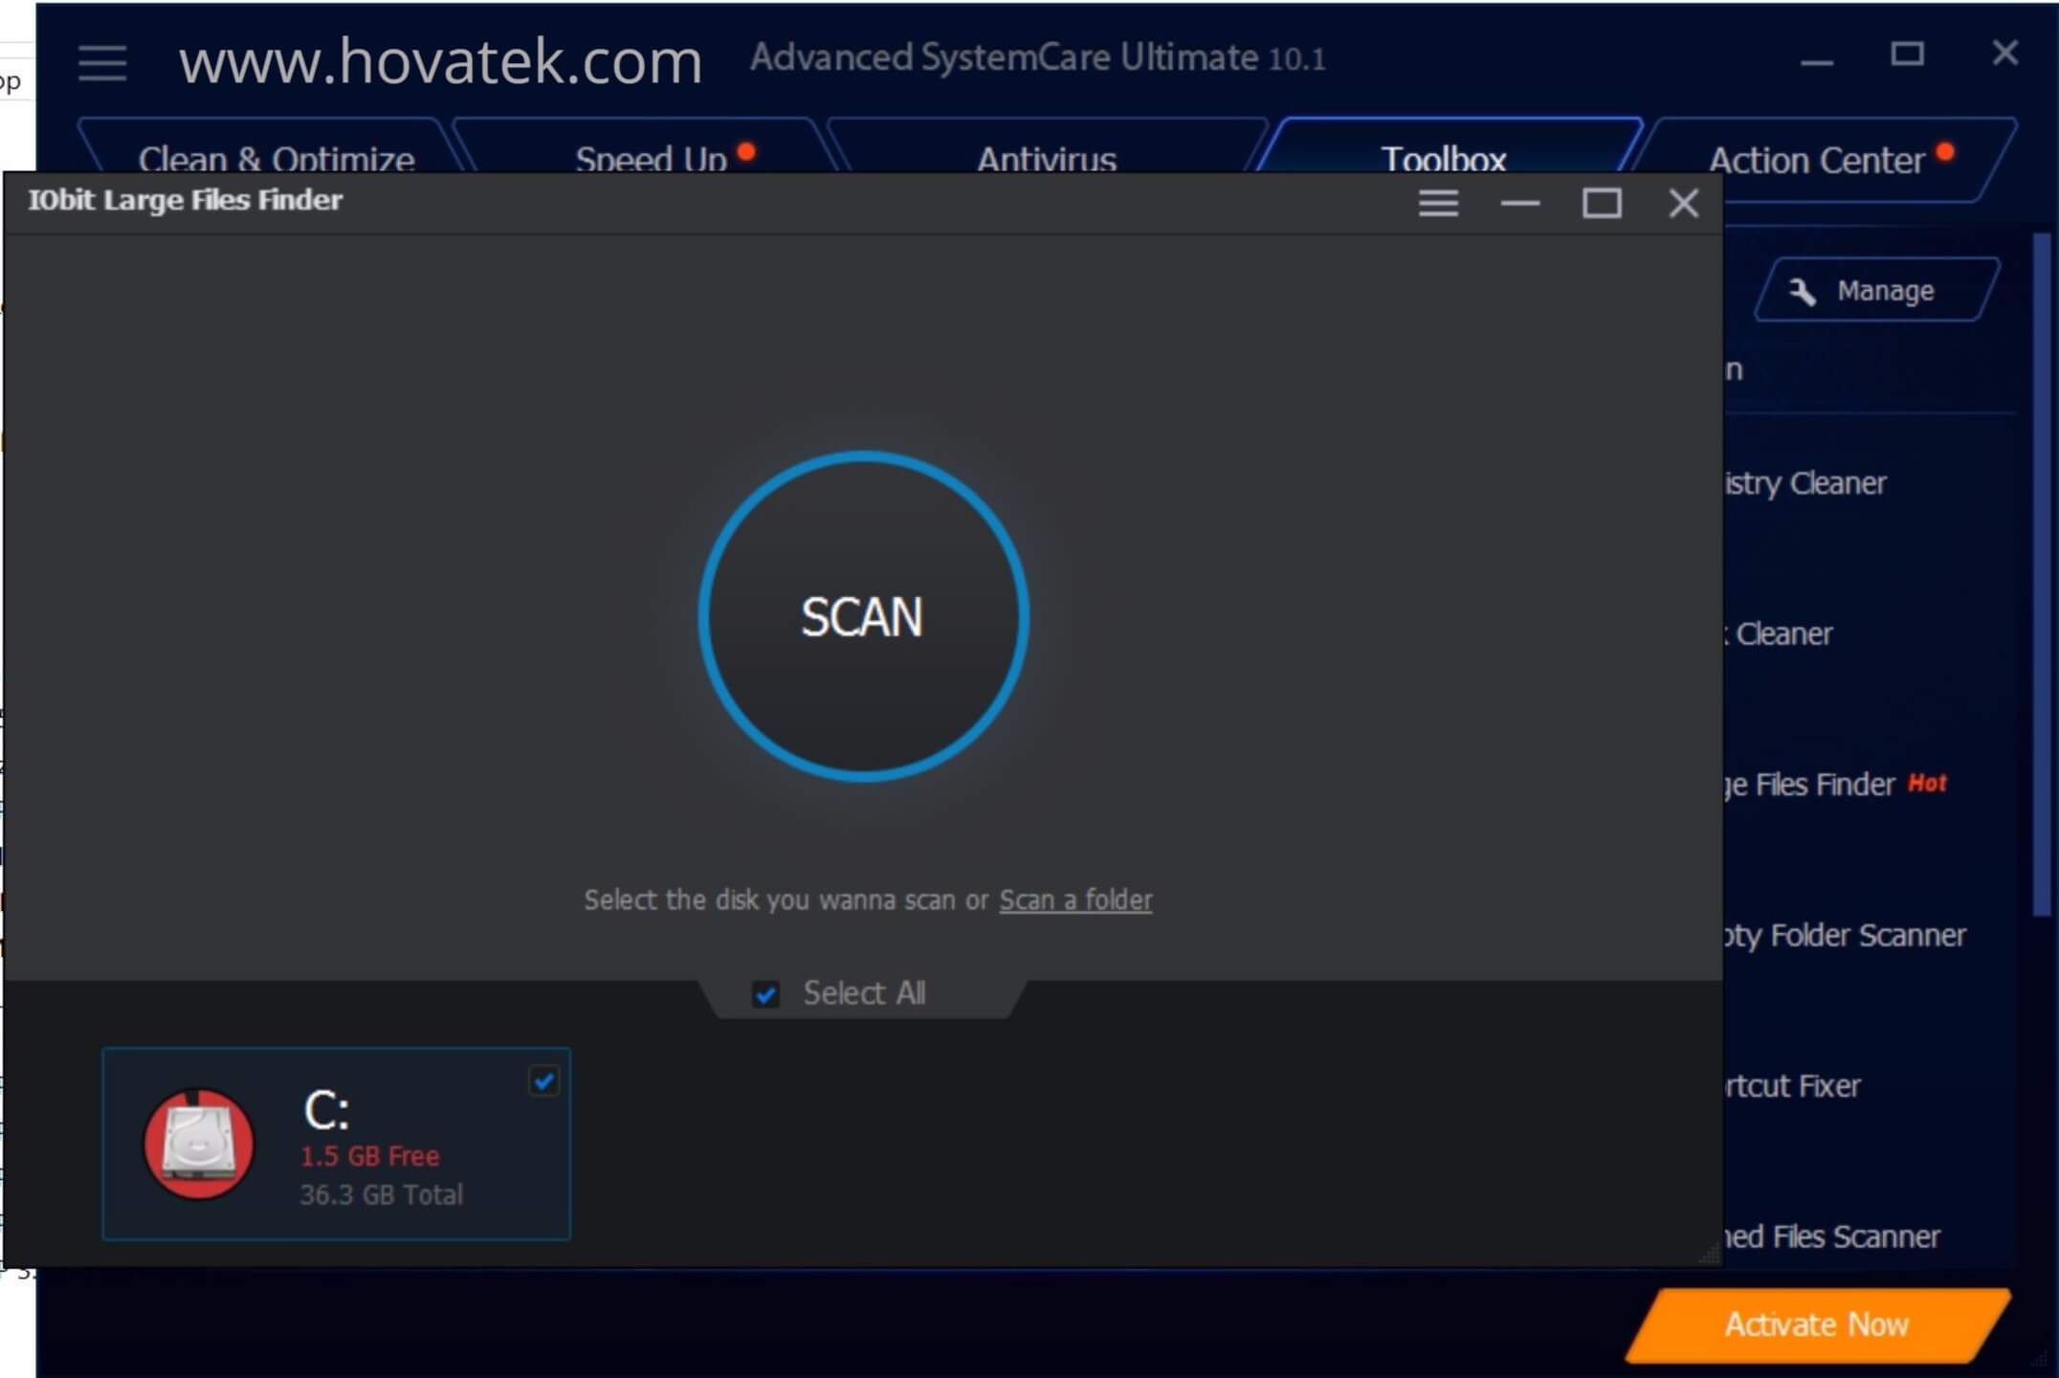This screenshot has height=1378, width=2059.
Task: Open Empty Folder Scanner tool entry
Action: tap(1845, 935)
